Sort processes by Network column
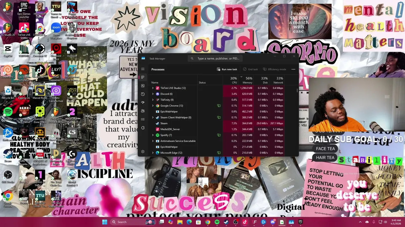The image size is (405, 227). pos(277,80)
